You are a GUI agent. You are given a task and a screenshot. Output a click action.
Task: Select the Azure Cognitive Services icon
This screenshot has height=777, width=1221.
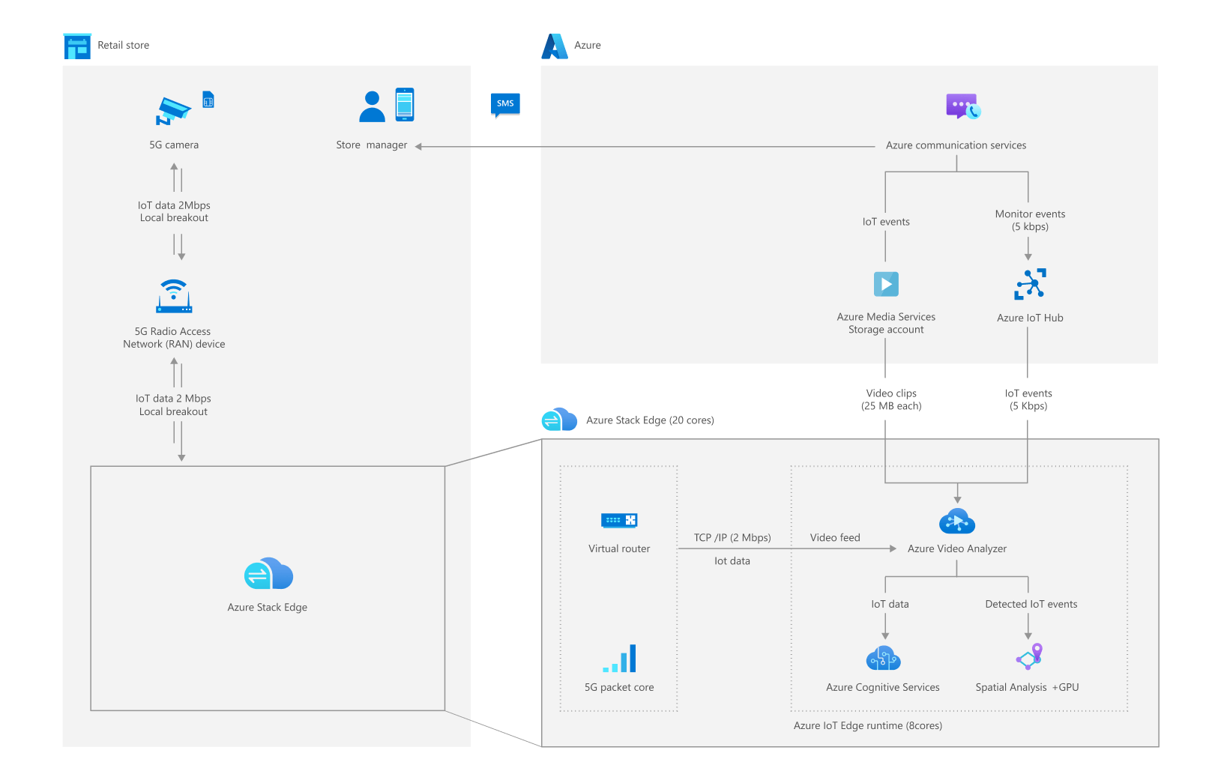pos(883,659)
